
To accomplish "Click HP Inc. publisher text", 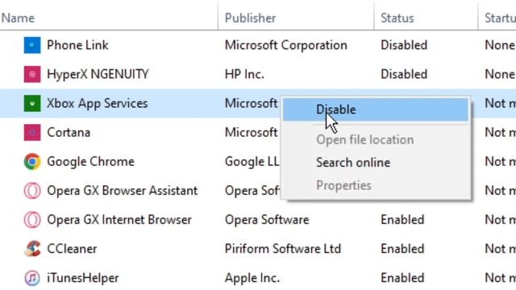I will 244,74.
